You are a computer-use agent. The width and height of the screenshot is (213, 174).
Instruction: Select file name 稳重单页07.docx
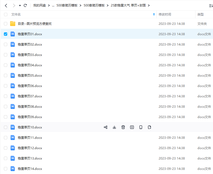pyautogui.click(x=30, y=96)
